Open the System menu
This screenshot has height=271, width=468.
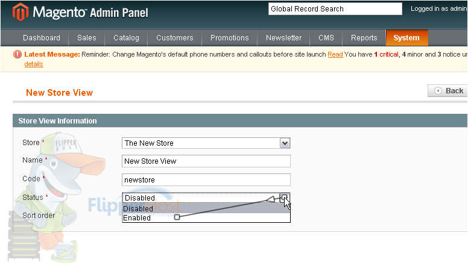click(407, 38)
